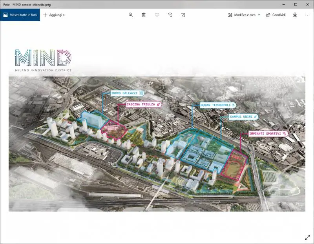Open the three-dot more options menu
Image resolution: width=314 pixels, height=244 pixels.
(x=307, y=15)
